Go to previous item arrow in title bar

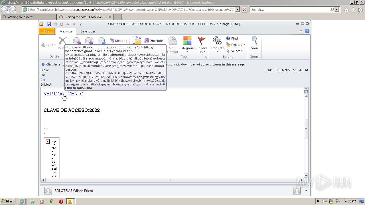(x=68, y=24)
